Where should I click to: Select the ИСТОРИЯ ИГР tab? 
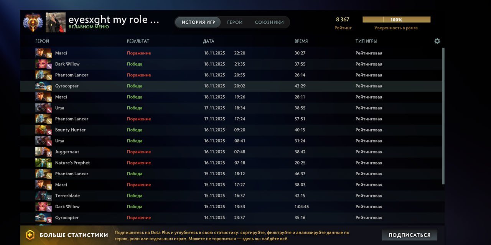coord(198,22)
